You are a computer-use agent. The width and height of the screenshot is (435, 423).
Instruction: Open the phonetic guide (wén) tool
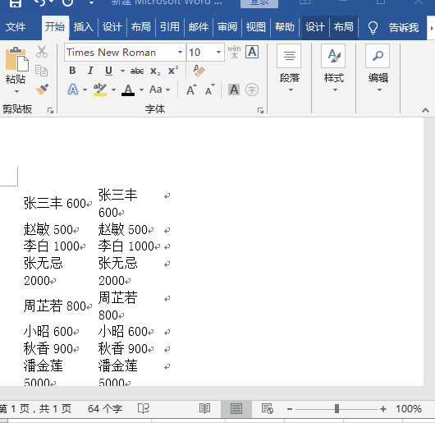tap(235, 52)
